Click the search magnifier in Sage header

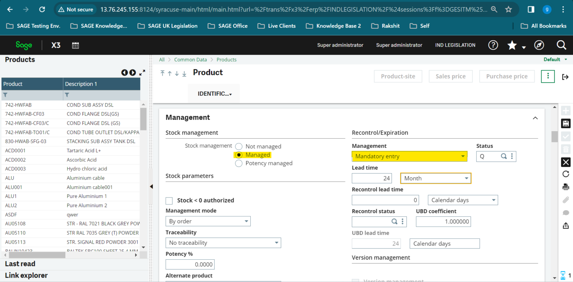(561, 45)
